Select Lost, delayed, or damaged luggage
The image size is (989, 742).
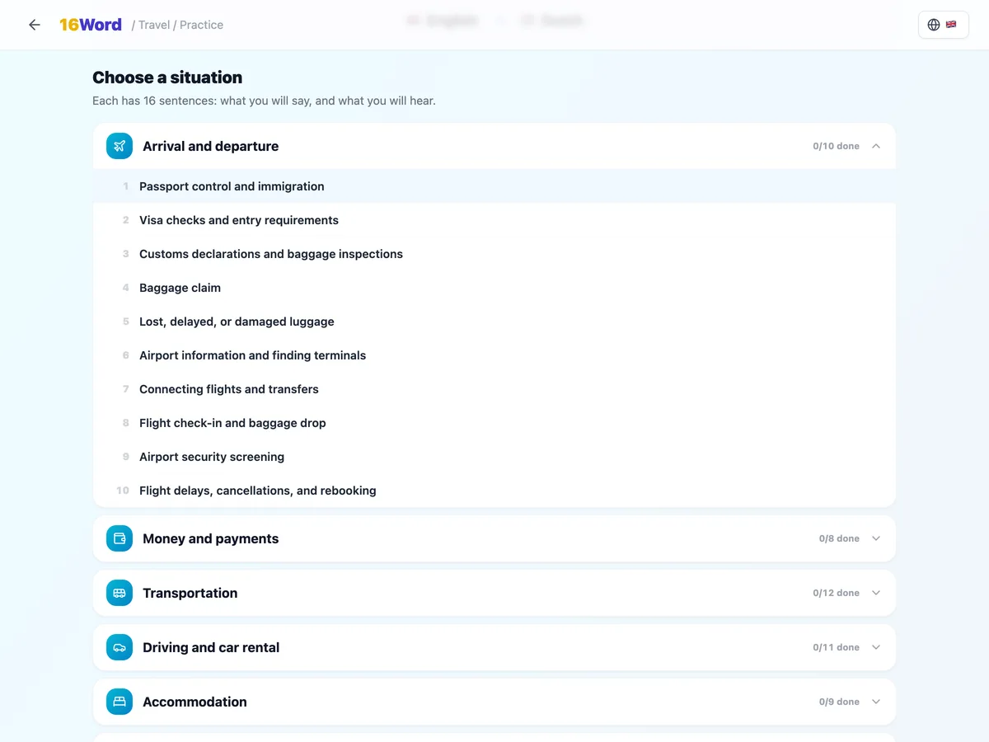494,322
